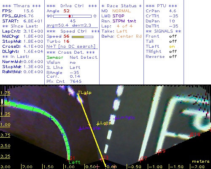Click the green Left label at lane base

click(75, 162)
